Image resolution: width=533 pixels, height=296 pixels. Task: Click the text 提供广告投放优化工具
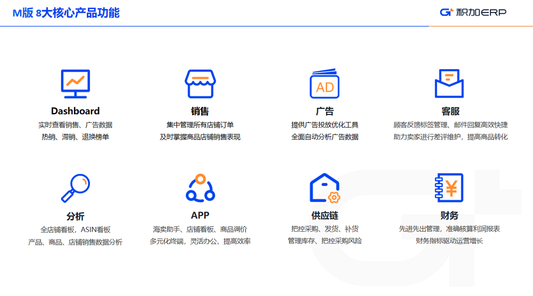tap(325, 125)
